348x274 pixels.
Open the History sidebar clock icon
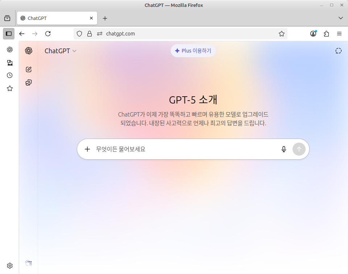tap(10, 75)
